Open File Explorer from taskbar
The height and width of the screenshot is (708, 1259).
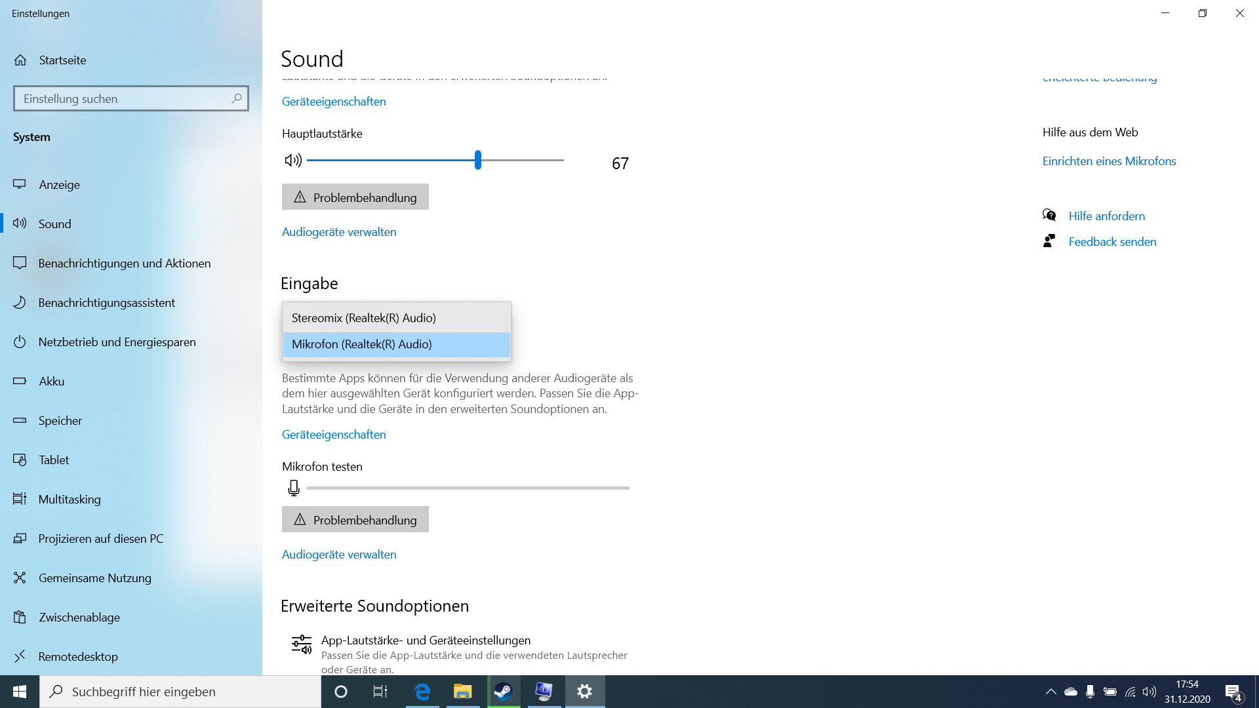pos(463,692)
